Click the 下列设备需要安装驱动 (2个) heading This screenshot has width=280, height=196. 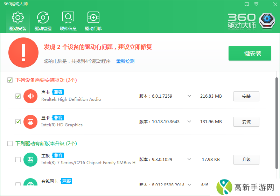46,80
